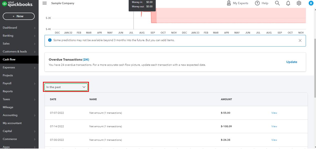
Task: Select the $-108.09 amount cell
Action: click(226, 126)
